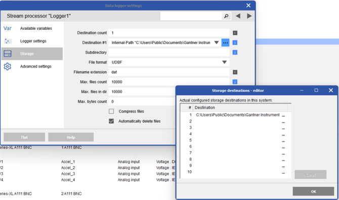339x200 pixels.
Task: Click the Max. files in dir field
Action: (x=142, y=92)
